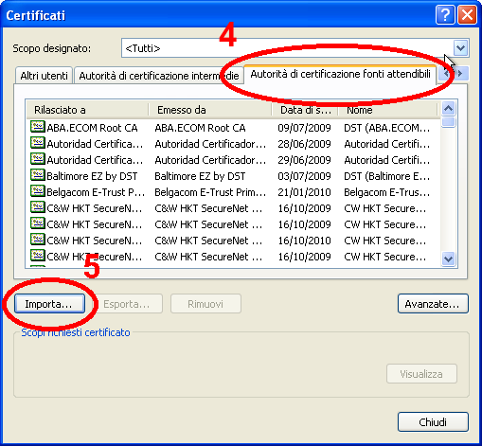Click the <Tutti> combo box field

tap(295, 48)
